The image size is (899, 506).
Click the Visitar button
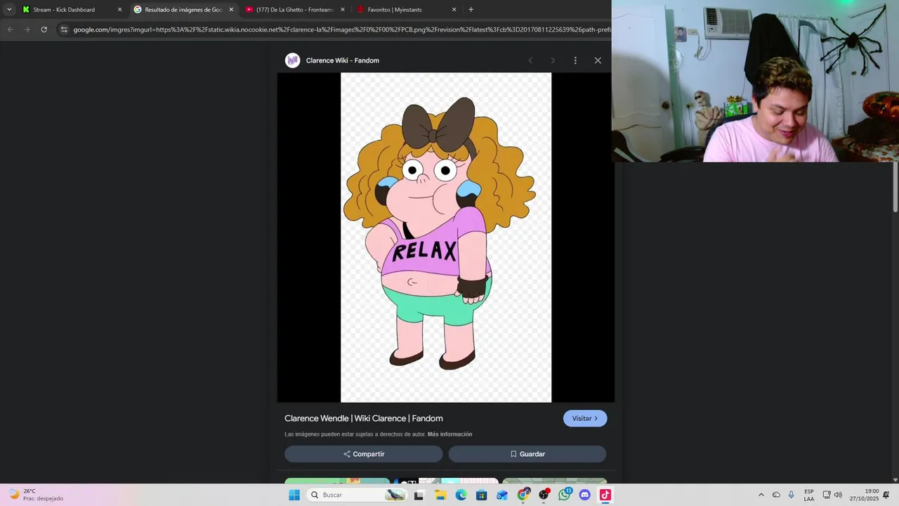click(x=585, y=418)
